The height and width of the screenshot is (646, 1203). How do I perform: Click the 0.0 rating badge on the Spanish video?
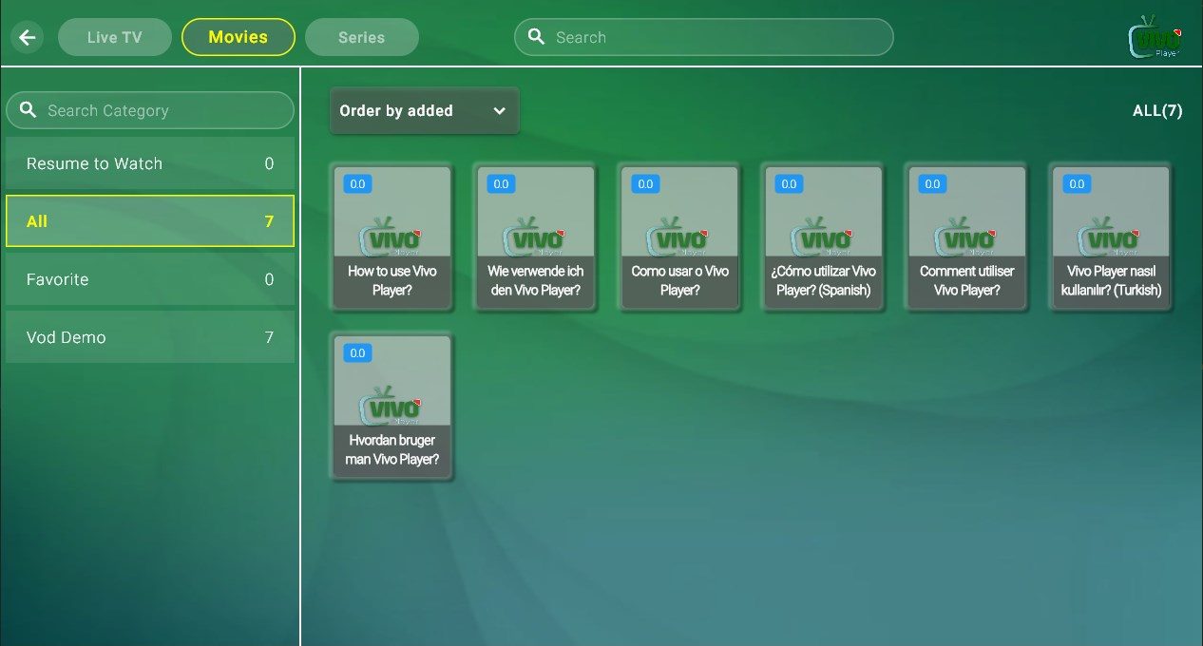tap(789, 184)
